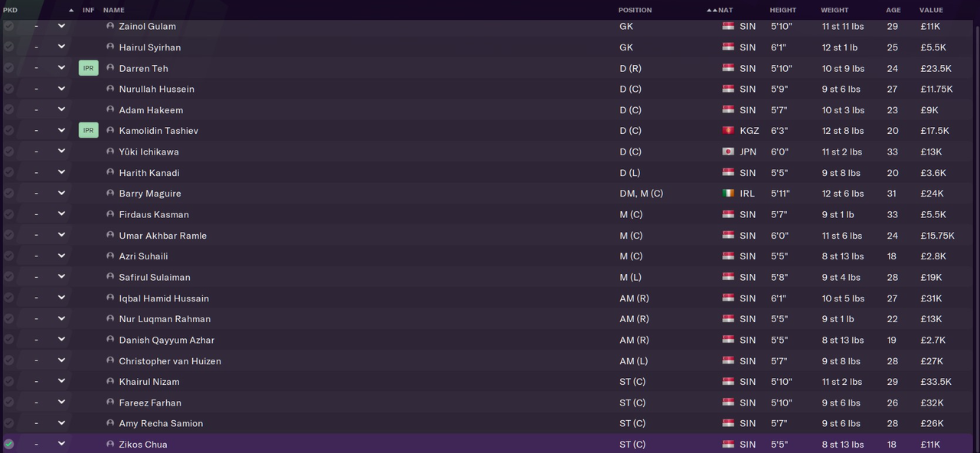Click the IPR badge on Kamolidin Tashiev

88,131
